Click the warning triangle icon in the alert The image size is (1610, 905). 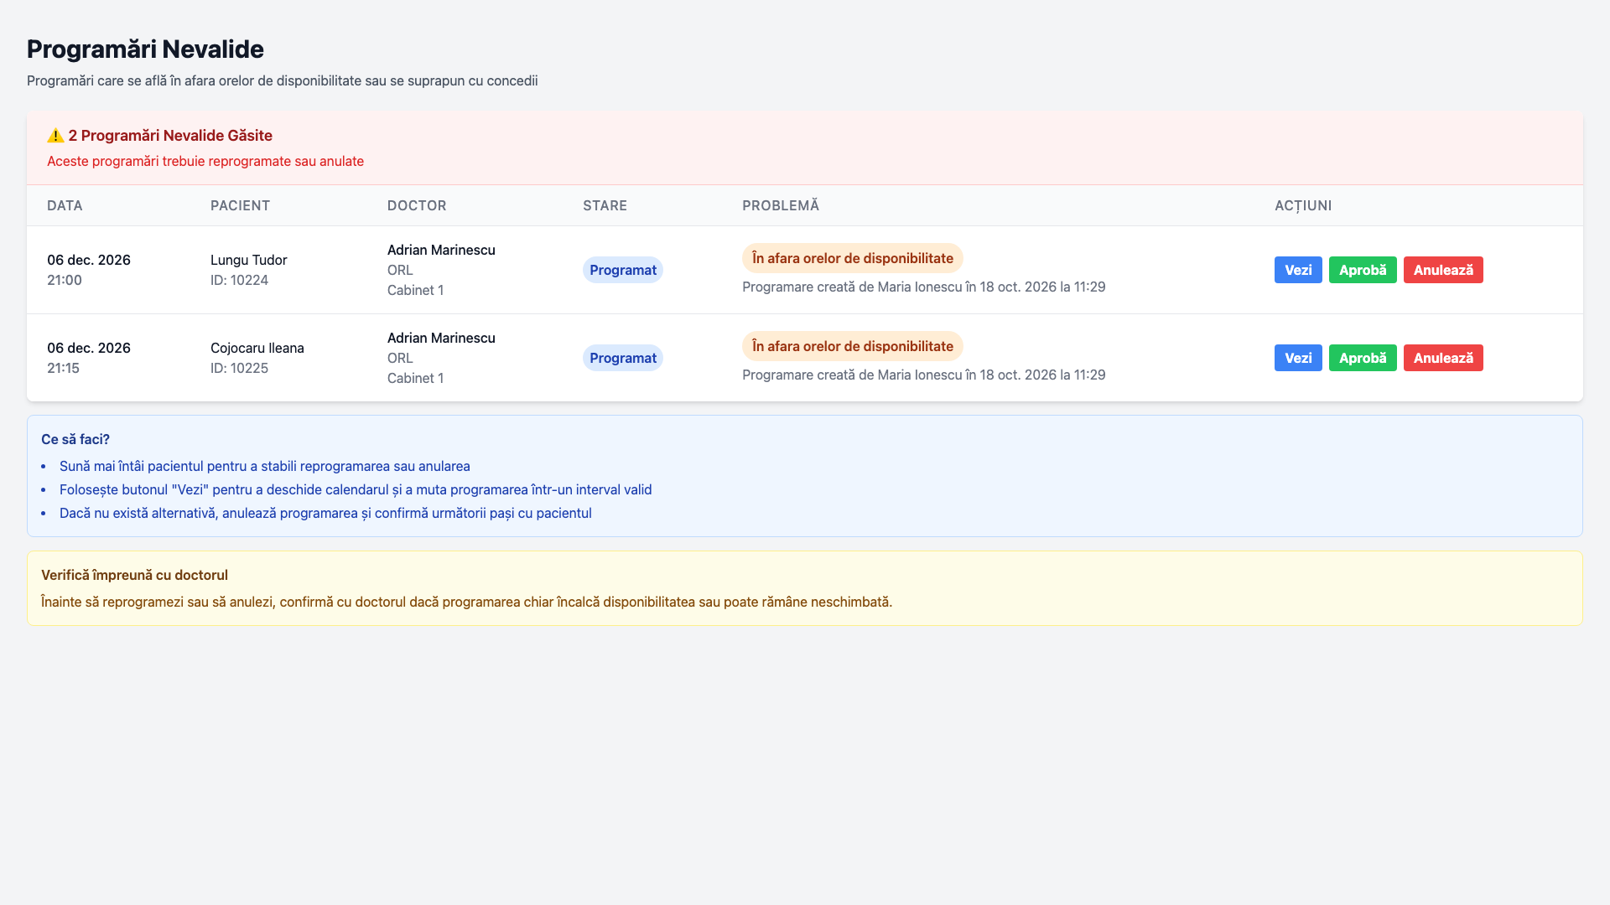tap(55, 136)
